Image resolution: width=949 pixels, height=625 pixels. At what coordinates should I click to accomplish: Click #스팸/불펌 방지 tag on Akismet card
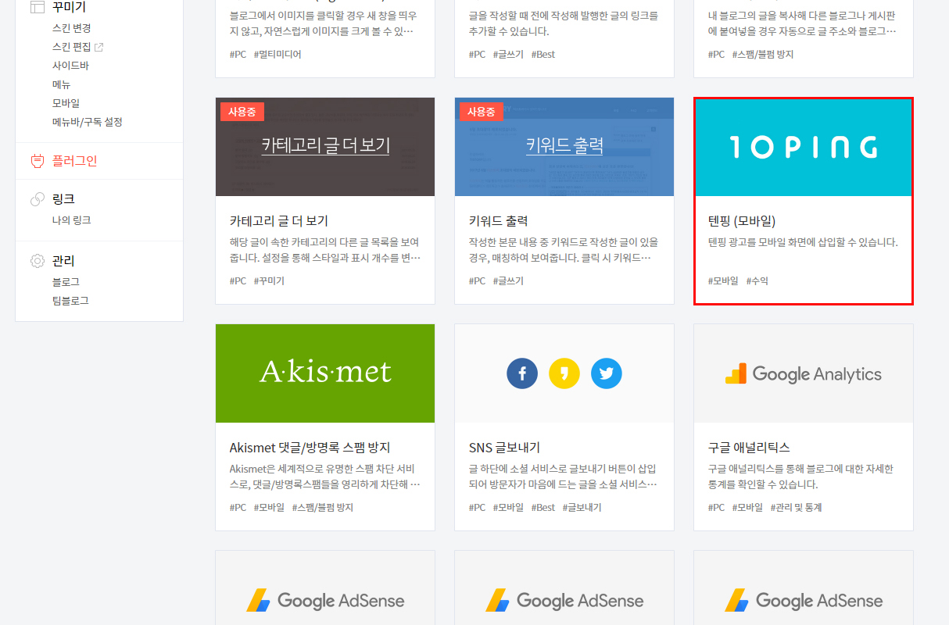[x=323, y=508]
